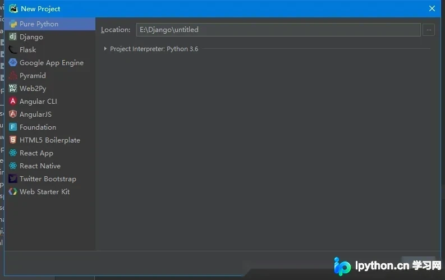Click into the Location path field
445x280 pixels.
278,30
